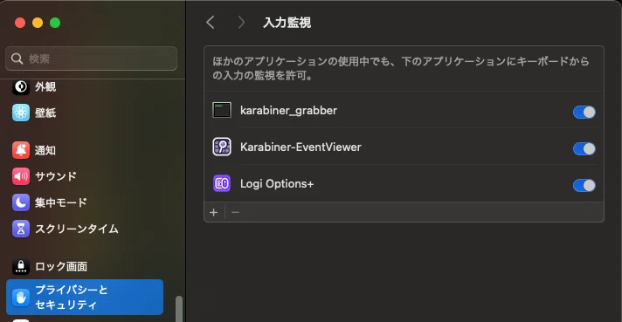Click the 外観 appearance icon in sidebar

pyautogui.click(x=21, y=86)
